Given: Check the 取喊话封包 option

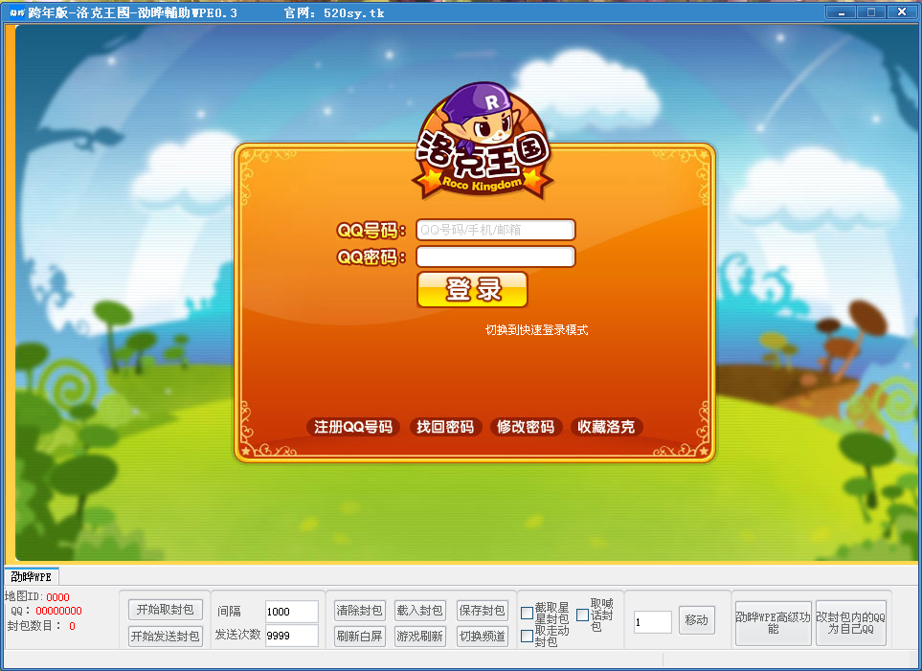Looking at the screenshot, I should click(x=582, y=615).
